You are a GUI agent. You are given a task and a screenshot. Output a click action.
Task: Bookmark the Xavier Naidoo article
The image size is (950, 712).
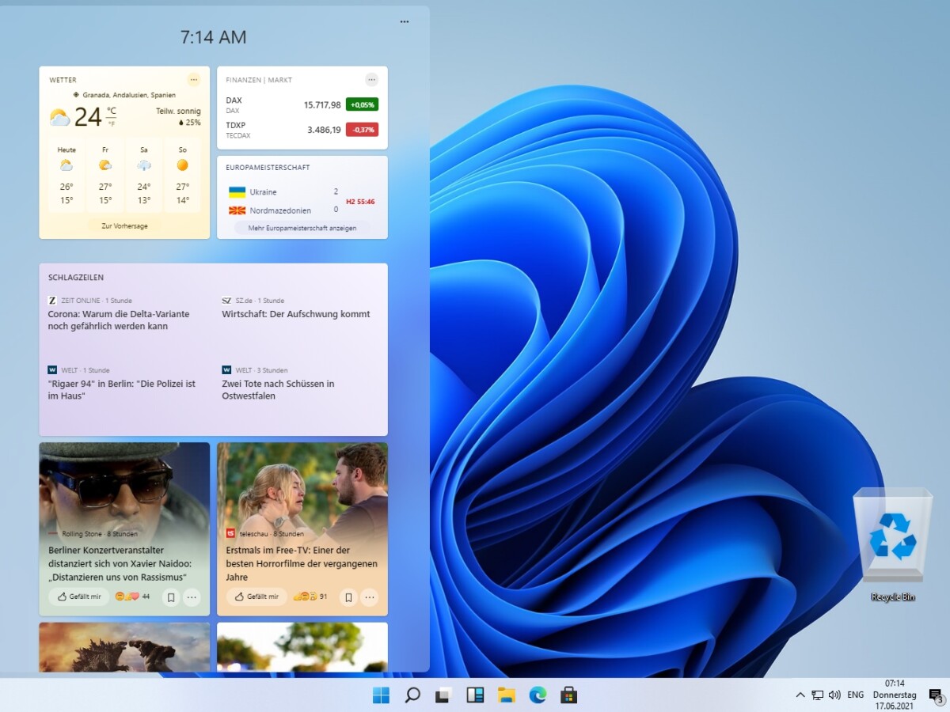point(169,597)
